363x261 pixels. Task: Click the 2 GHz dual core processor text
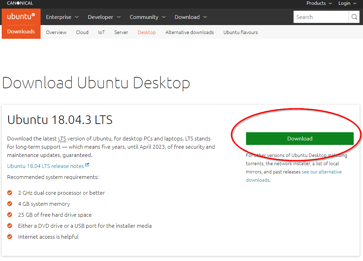[x=61, y=193]
